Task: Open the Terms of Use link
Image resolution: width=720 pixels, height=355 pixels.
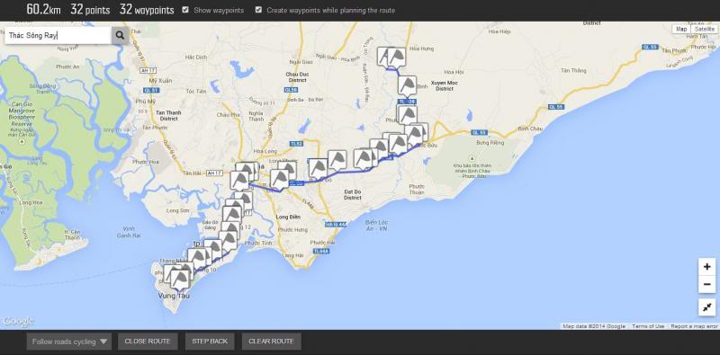Action: (x=648, y=326)
